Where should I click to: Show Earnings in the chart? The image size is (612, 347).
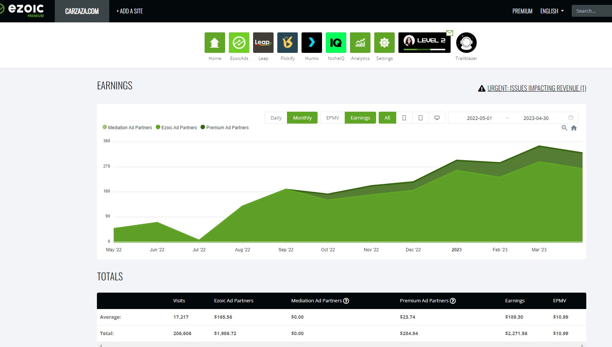pos(360,118)
